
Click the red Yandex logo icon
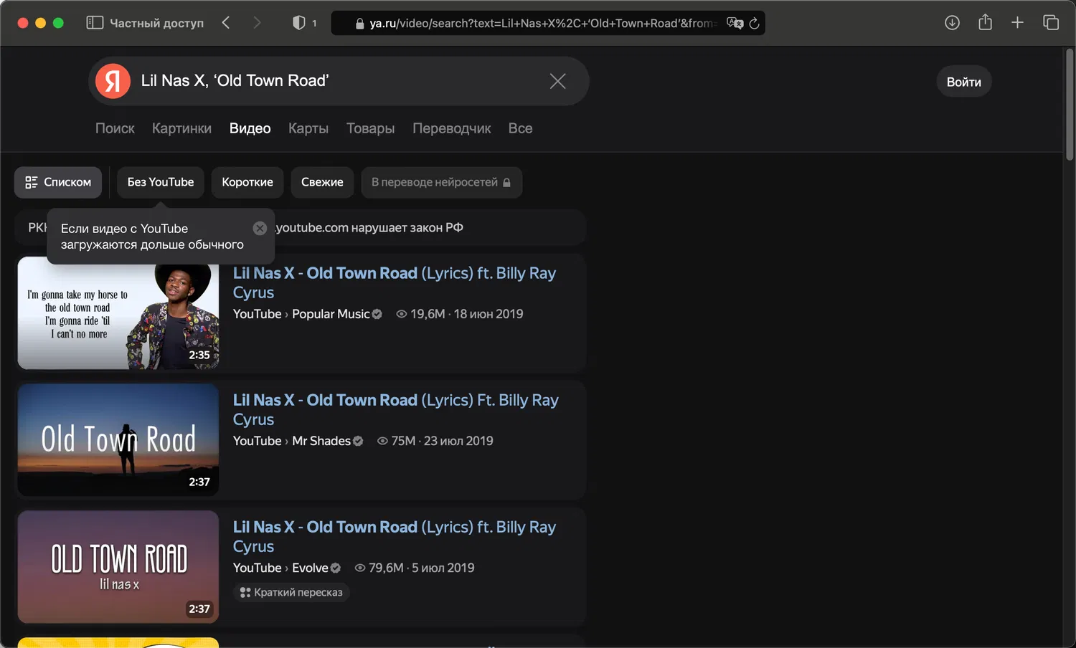pos(113,81)
